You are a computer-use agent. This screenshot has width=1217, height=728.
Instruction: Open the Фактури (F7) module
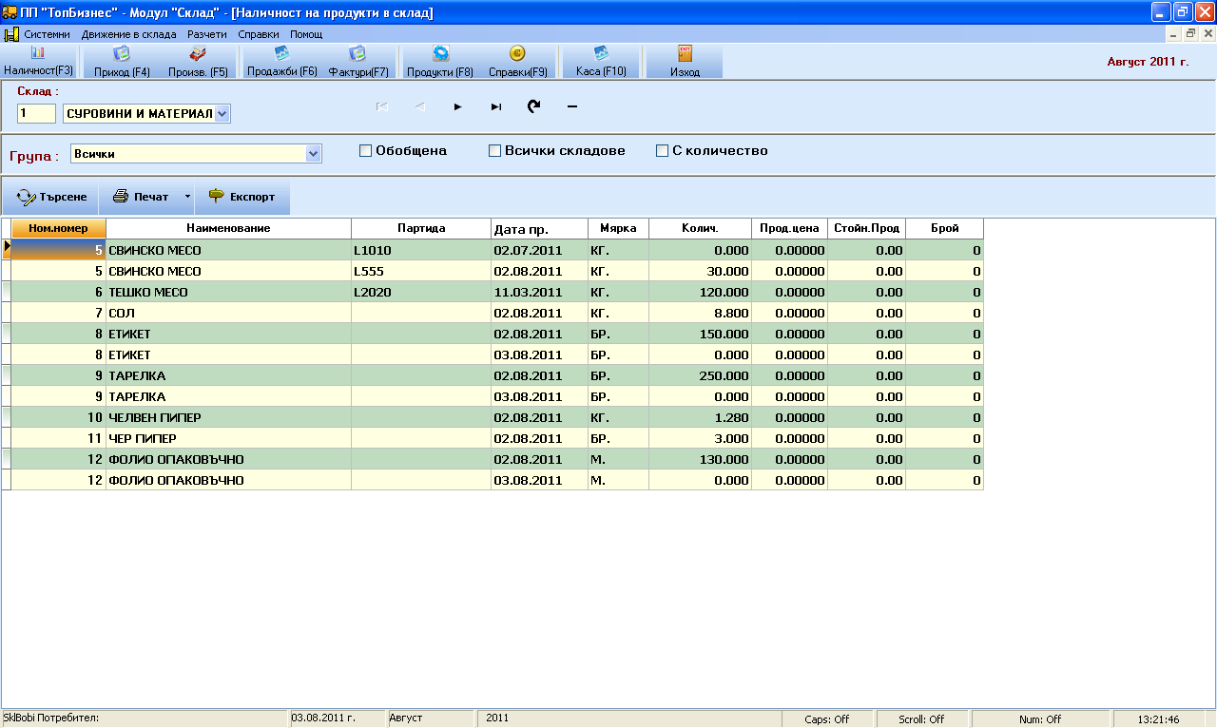357,61
